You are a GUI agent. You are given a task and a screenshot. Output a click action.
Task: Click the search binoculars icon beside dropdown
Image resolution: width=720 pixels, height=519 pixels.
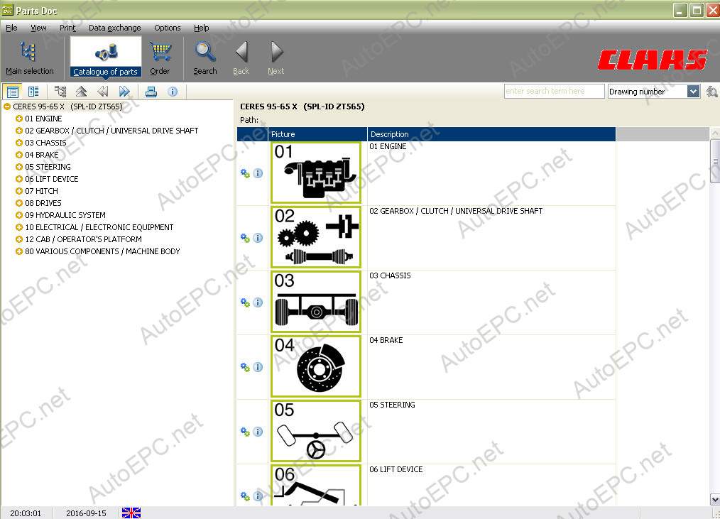click(x=711, y=92)
